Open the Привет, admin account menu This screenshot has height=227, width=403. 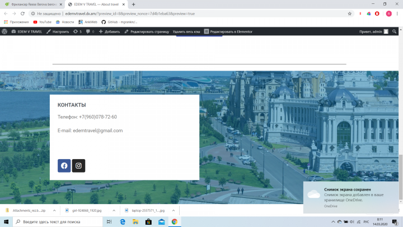point(374,31)
